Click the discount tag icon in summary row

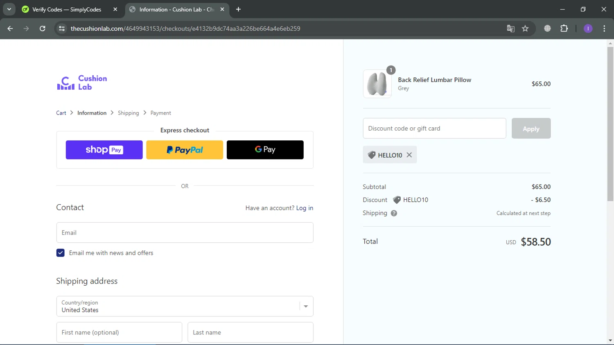(397, 200)
